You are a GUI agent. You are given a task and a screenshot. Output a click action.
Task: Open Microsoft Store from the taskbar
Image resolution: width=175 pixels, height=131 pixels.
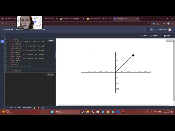[98, 112]
